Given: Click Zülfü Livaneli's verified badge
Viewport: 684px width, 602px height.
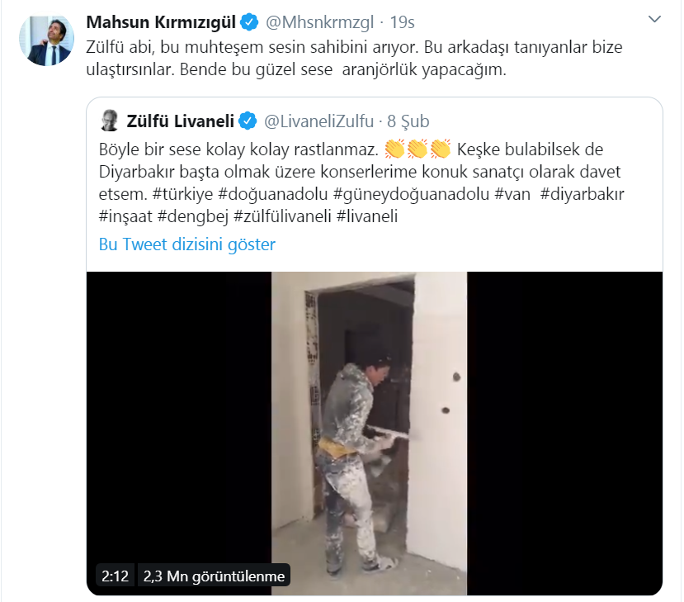Looking at the screenshot, I should point(248,121).
